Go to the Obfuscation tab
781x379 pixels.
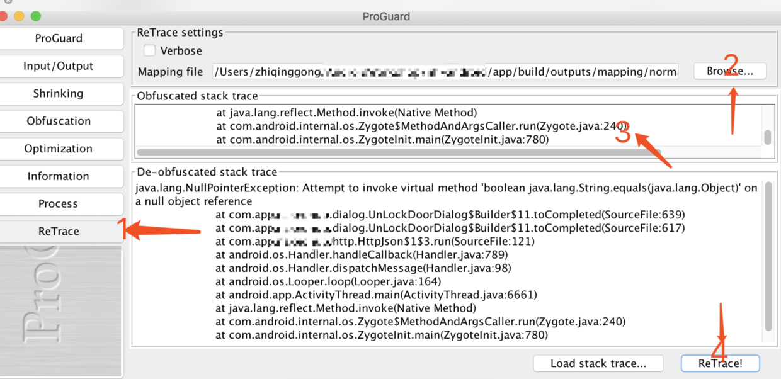pyautogui.click(x=59, y=122)
